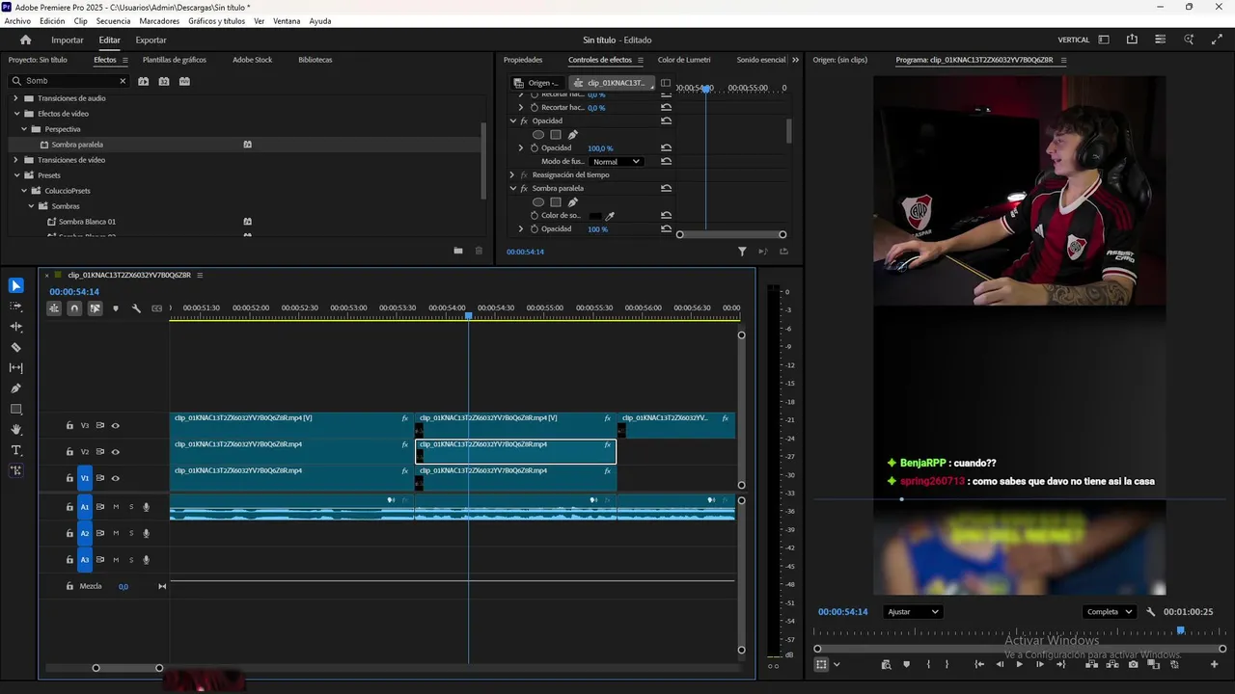Toggle visibility of track V3
Image resolution: width=1235 pixels, height=694 pixels.
pos(115,425)
